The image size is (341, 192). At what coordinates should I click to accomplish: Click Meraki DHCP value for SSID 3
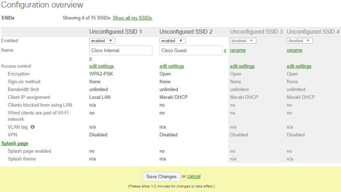coord(244,97)
